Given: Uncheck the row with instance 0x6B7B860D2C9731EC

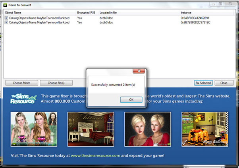Looking at the screenshot, I should pos(6,23).
